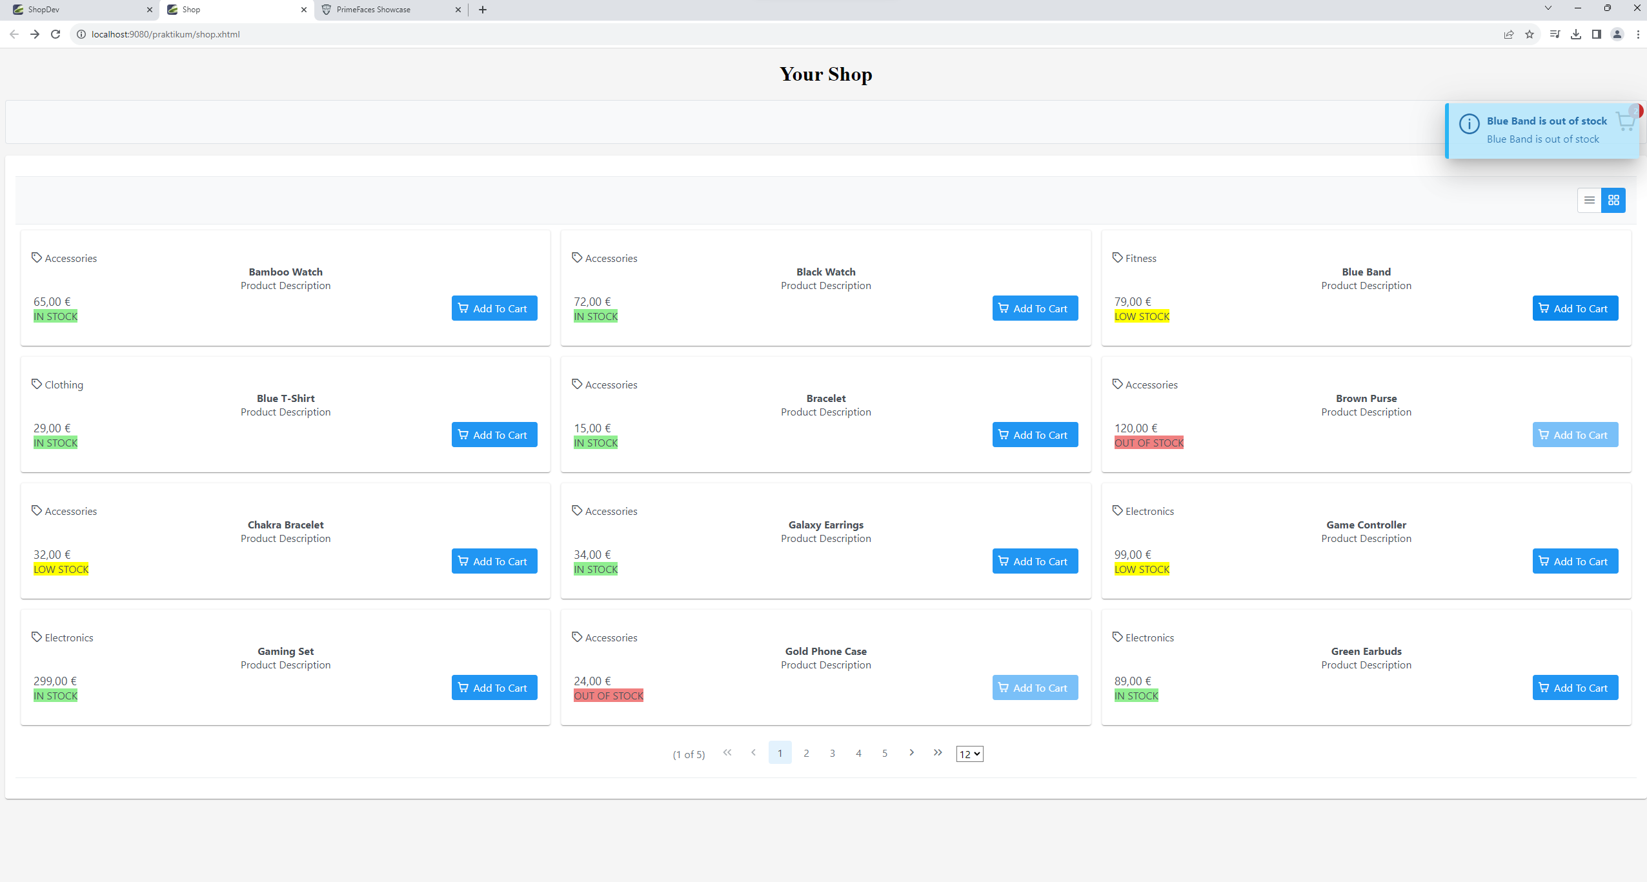The width and height of the screenshot is (1647, 882).
Task: Add Blue Band to cart
Action: click(1575, 308)
